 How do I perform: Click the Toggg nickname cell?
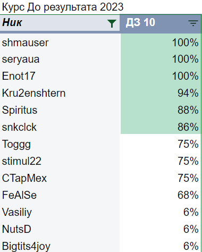60,144
